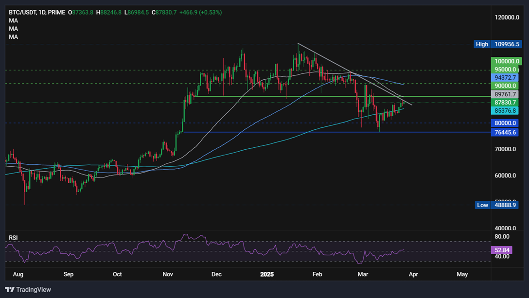Select the BTC/USDT, 1D, PRIME symbol title
This screenshot has width=529, height=298.
[x=37, y=13]
